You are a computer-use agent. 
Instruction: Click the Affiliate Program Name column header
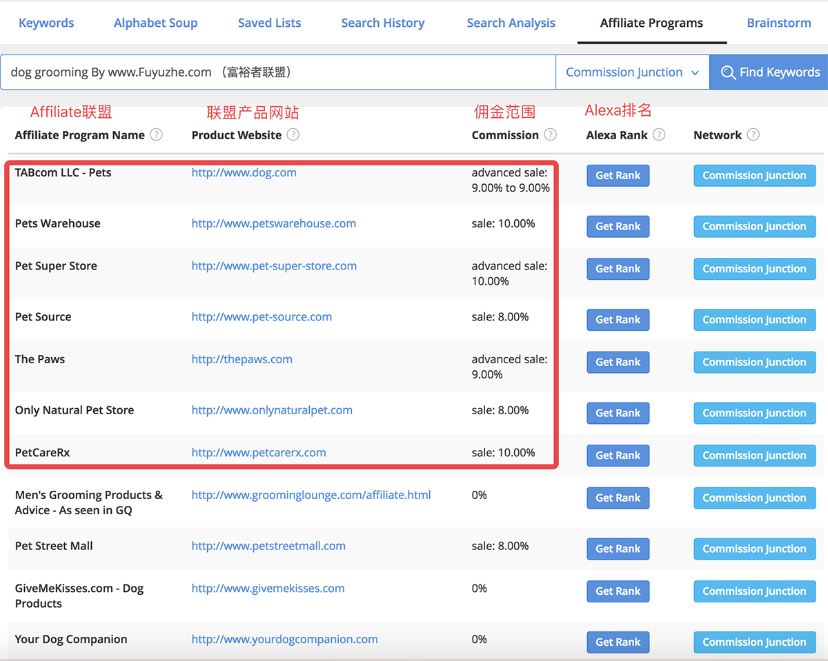pos(79,135)
